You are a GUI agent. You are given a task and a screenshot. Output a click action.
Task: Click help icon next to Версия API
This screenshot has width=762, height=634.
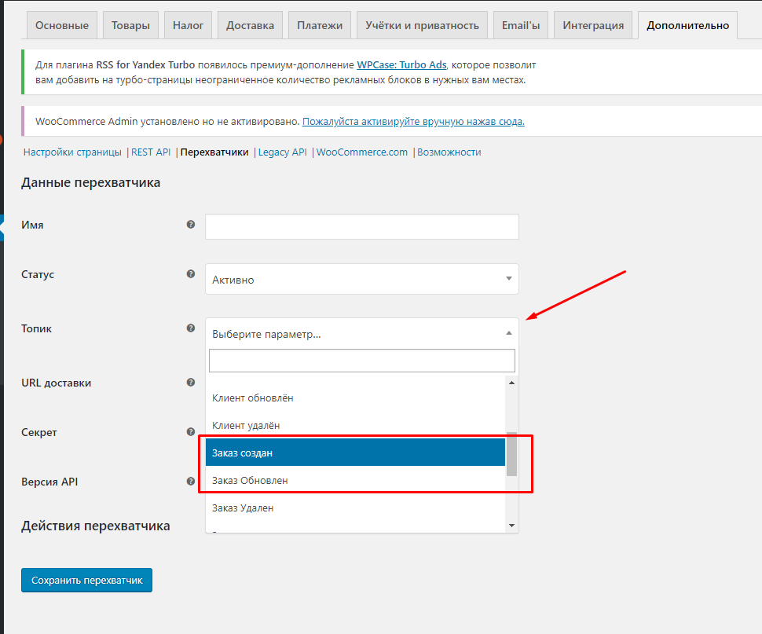(x=191, y=481)
